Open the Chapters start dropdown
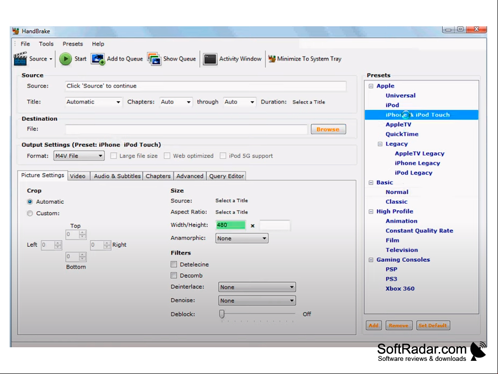The width and height of the screenshot is (498, 374). point(175,102)
